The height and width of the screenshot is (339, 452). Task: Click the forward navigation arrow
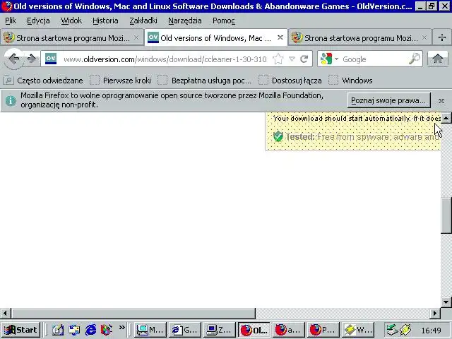32,59
